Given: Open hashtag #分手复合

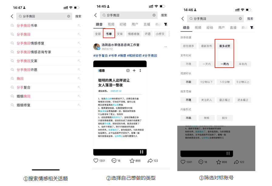Looking at the screenshot, I should click(100, 56).
